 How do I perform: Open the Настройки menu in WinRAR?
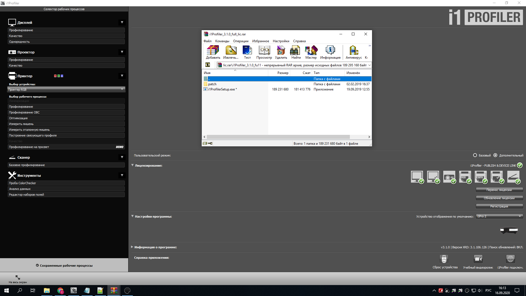pyautogui.click(x=281, y=41)
